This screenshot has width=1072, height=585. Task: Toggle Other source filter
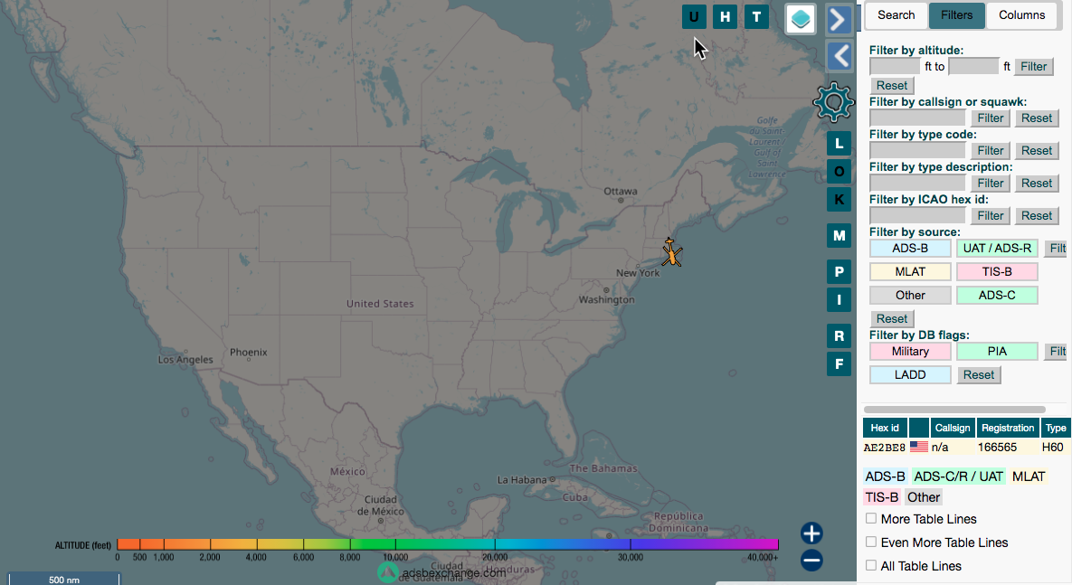(910, 296)
